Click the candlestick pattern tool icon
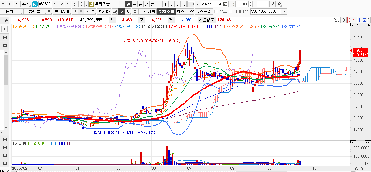 coord(128,11)
